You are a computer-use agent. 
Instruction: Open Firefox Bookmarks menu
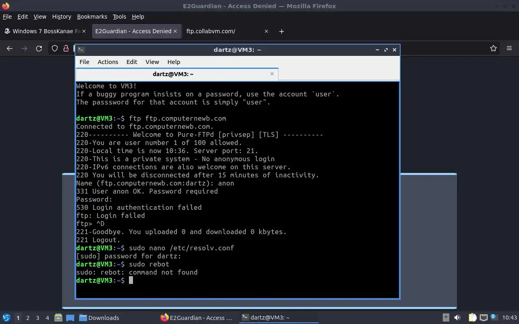coord(92,17)
